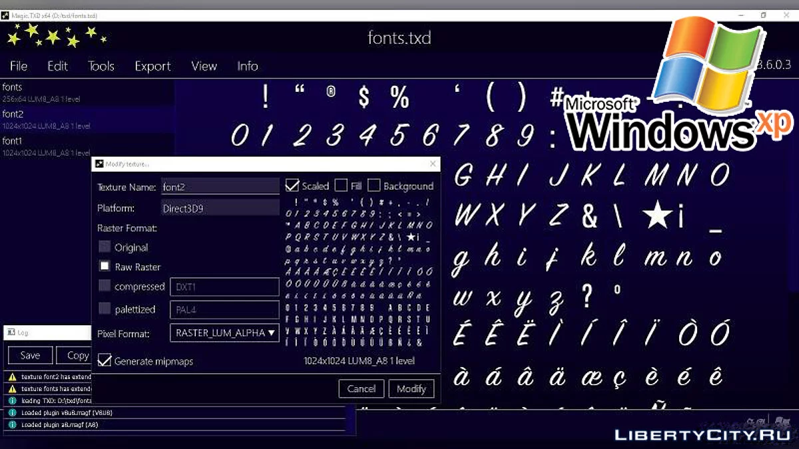Click the Platform field showing Direct3D9

[x=220, y=208]
